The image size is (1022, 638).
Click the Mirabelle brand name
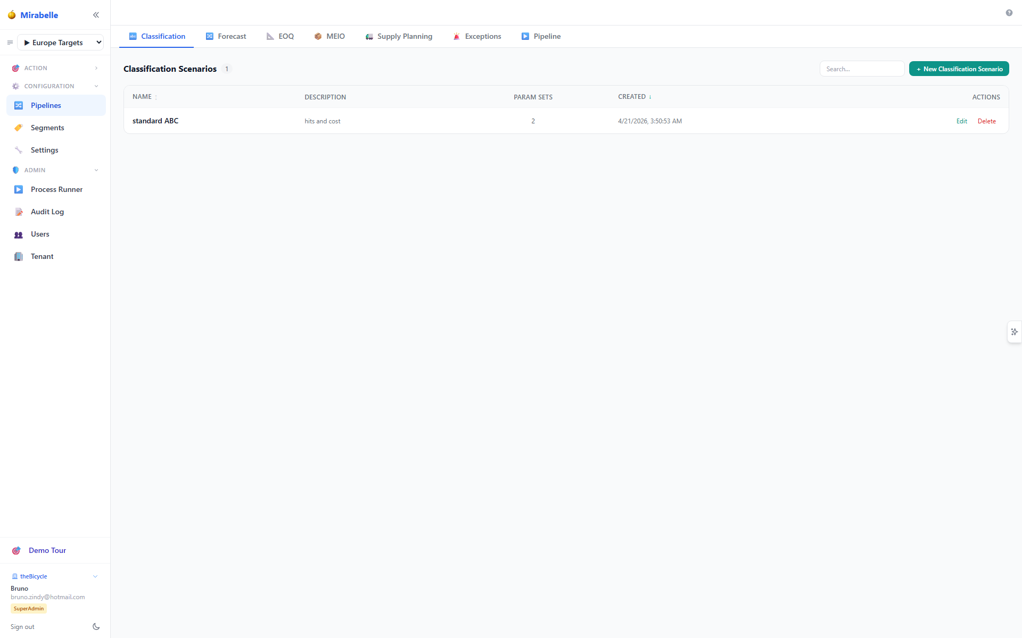coord(39,15)
